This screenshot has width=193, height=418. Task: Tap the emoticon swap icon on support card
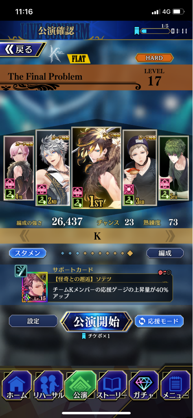click(165, 272)
